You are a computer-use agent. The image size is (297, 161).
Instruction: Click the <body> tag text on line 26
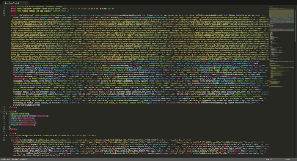(x=52, y=136)
